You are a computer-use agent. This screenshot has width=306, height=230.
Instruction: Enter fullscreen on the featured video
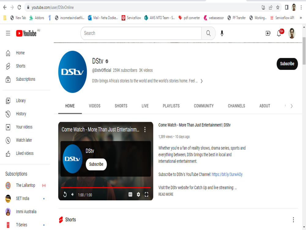coord(146,194)
